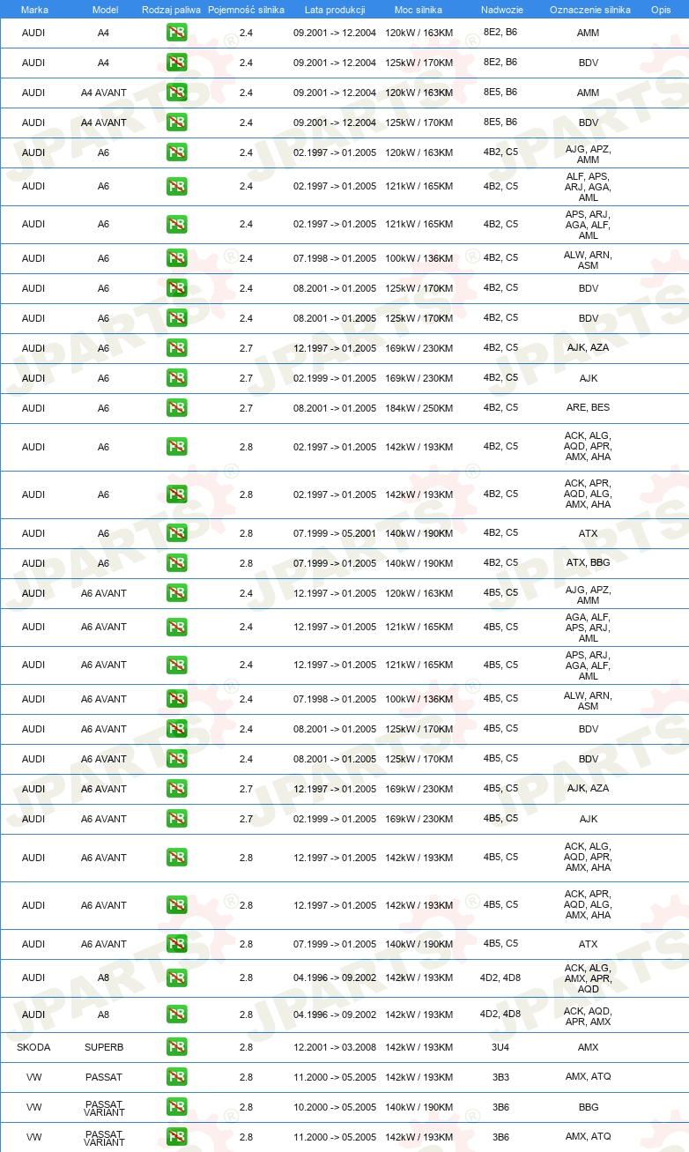Image resolution: width=689 pixels, height=1152 pixels.
Task: Click the fuel icon in the A6 4B2 AJK-only row
Action: pos(176,378)
